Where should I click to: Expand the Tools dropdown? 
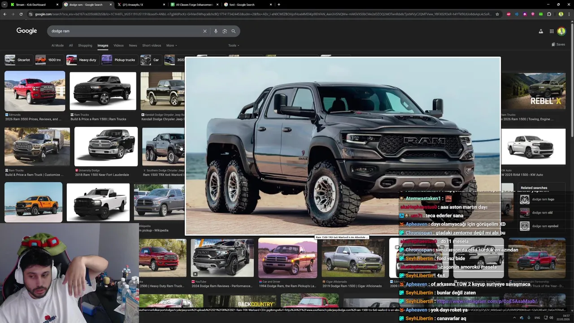[x=233, y=45]
